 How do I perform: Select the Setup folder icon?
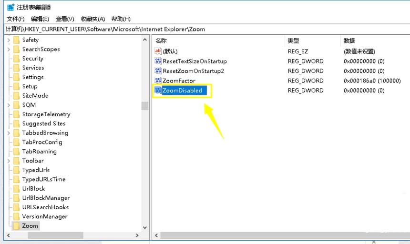click(17, 86)
